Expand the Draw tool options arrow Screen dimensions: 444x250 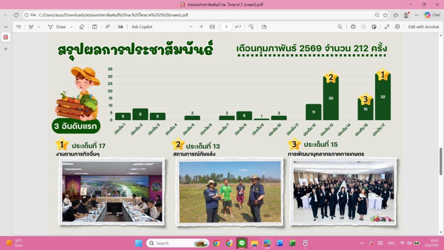click(x=71, y=27)
